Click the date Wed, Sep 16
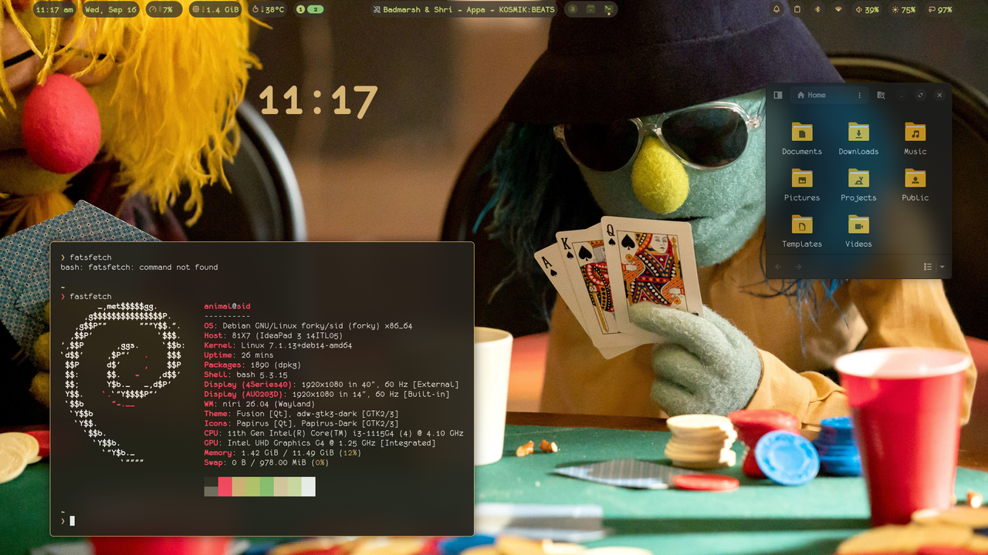Screen dimensions: 988x555 (x=110, y=9)
